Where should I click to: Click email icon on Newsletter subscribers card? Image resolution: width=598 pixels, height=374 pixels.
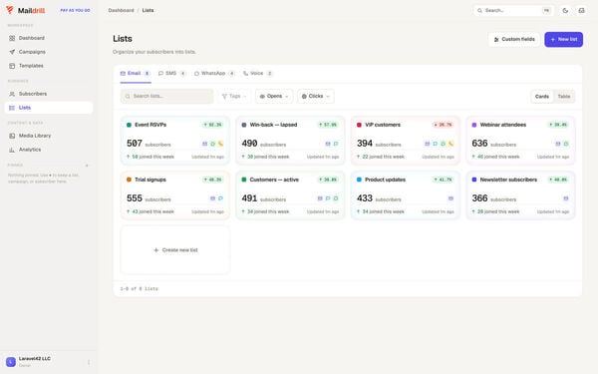click(566, 198)
